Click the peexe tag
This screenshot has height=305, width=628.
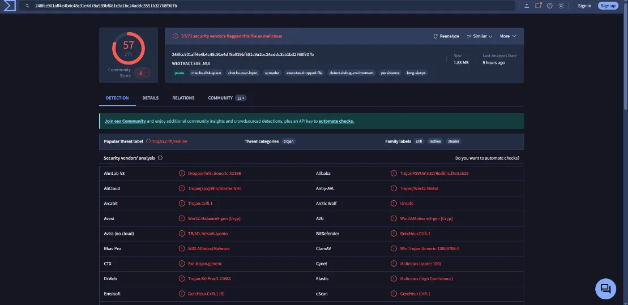[x=180, y=73]
